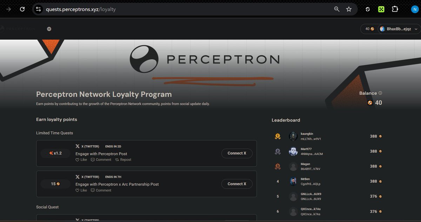The height and width of the screenshot is (222, 421).
Task: Click the Leaderboard heading
Action: pos(286,120)
